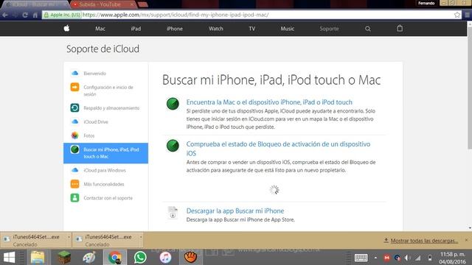Viewport: 472px width, 265px height.
Task: Open link Comprueba el estado de Bloqueo
Action: tap(279, 149)
